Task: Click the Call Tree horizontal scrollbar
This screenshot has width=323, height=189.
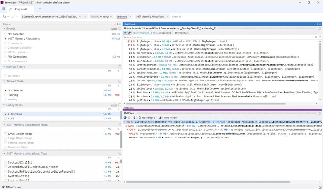Action: [x=208, y=182]
